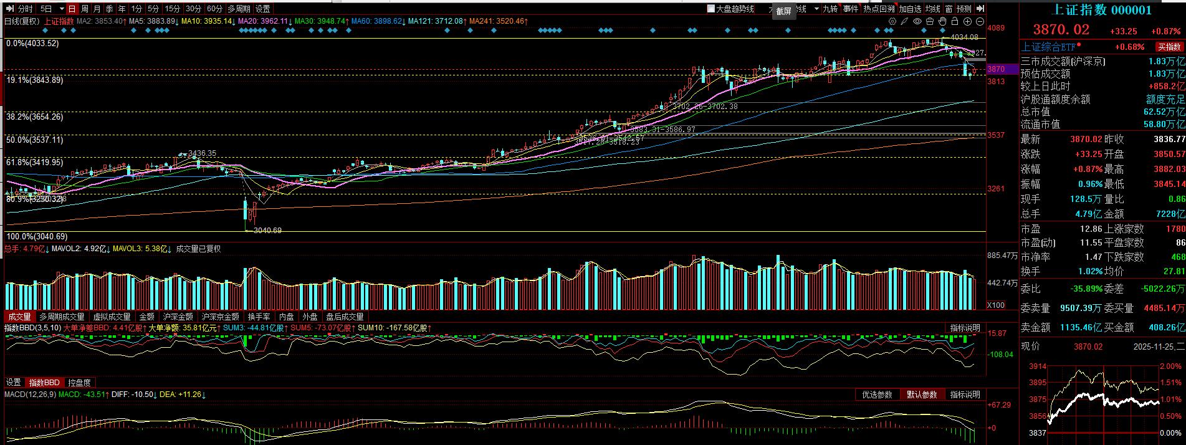1186x445 pixels.
Task: Click the lock chart icon
Action: tap(954, 21)
